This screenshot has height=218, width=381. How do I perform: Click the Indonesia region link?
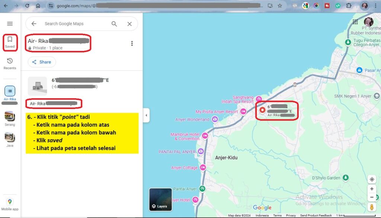pos(262,215)
